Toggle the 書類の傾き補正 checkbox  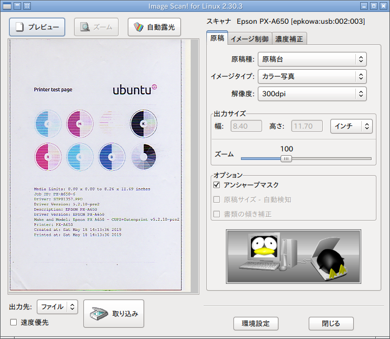coord(217,214)
